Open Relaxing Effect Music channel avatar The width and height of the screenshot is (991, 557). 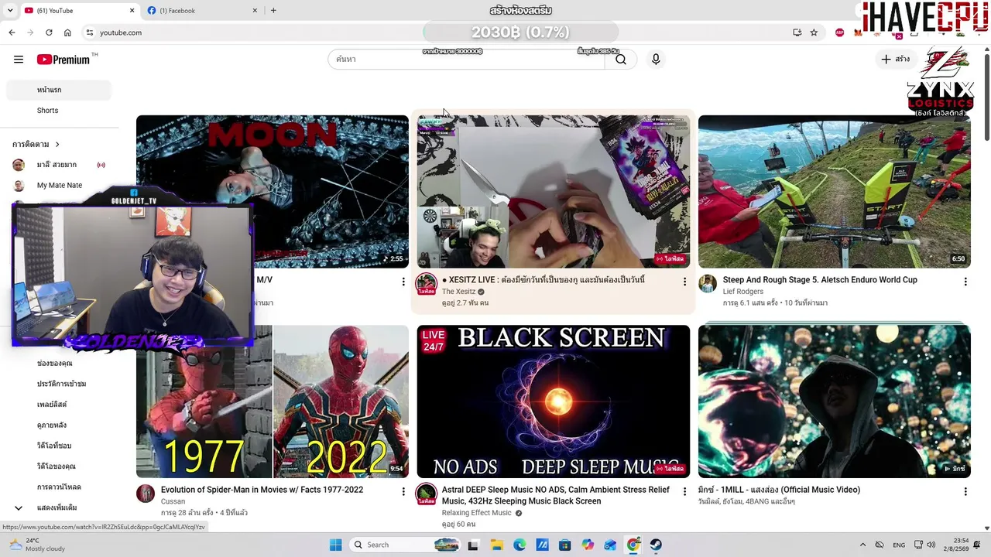(x=427, y=494)
